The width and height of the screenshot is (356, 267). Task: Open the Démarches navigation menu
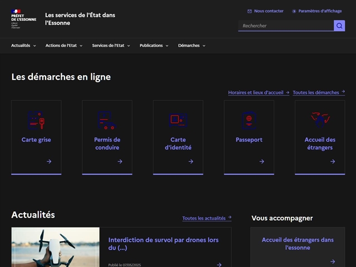tap(191, 46)
